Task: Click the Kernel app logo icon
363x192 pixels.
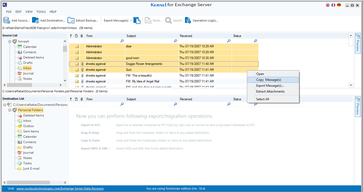Action: click(x=5, y=5)
